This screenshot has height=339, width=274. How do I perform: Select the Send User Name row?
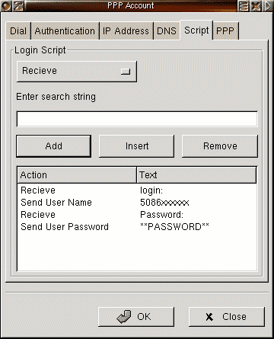[137, 203]
